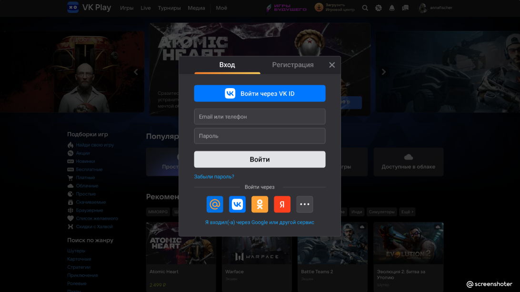Open the Доступные в облаке category card
The width and height of the screenshot is (520, 292).
[409, 162]
